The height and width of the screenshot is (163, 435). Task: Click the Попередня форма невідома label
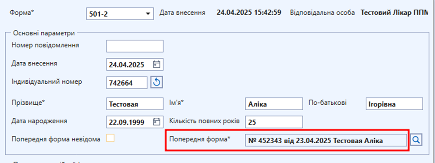click(56, 139)
